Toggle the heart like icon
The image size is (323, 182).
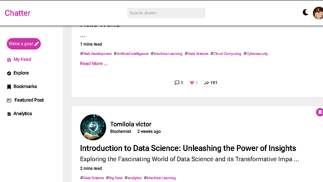[192, 83]
